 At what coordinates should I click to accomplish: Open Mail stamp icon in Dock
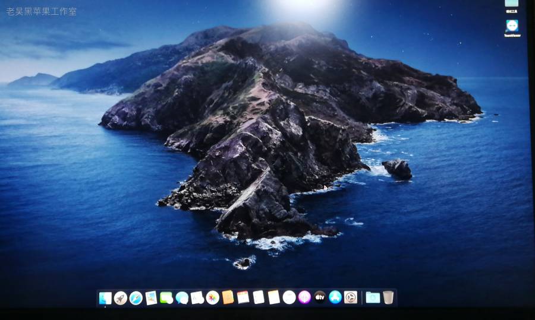pos(151,298)
